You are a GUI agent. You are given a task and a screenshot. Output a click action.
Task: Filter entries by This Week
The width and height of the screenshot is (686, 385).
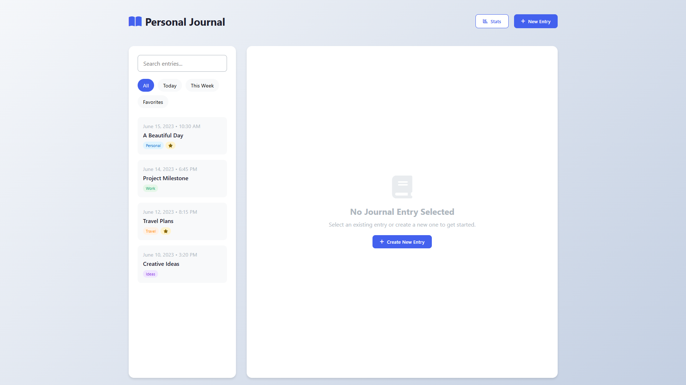[202, 86]
